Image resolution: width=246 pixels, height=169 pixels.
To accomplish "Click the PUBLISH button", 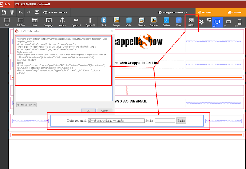I will click(236, 12).
